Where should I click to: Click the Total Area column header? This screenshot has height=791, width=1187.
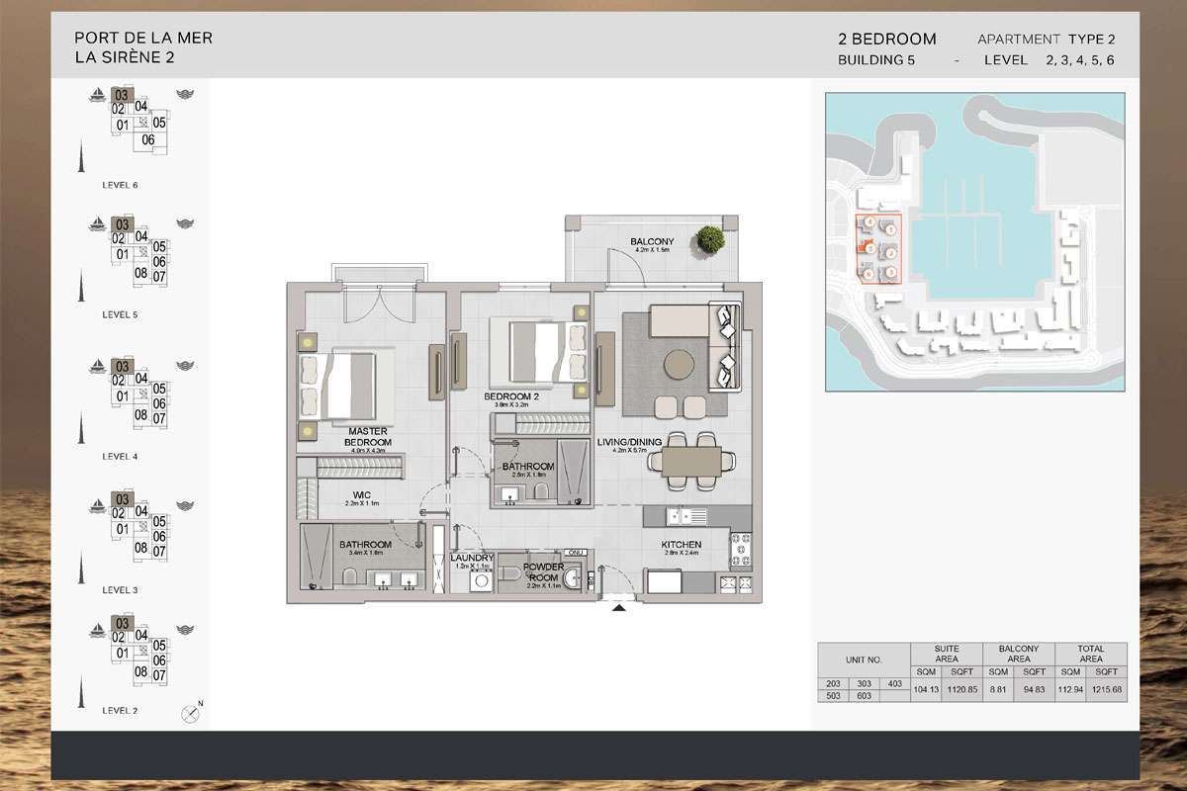pyautogui.click(x=1091, y=654)
